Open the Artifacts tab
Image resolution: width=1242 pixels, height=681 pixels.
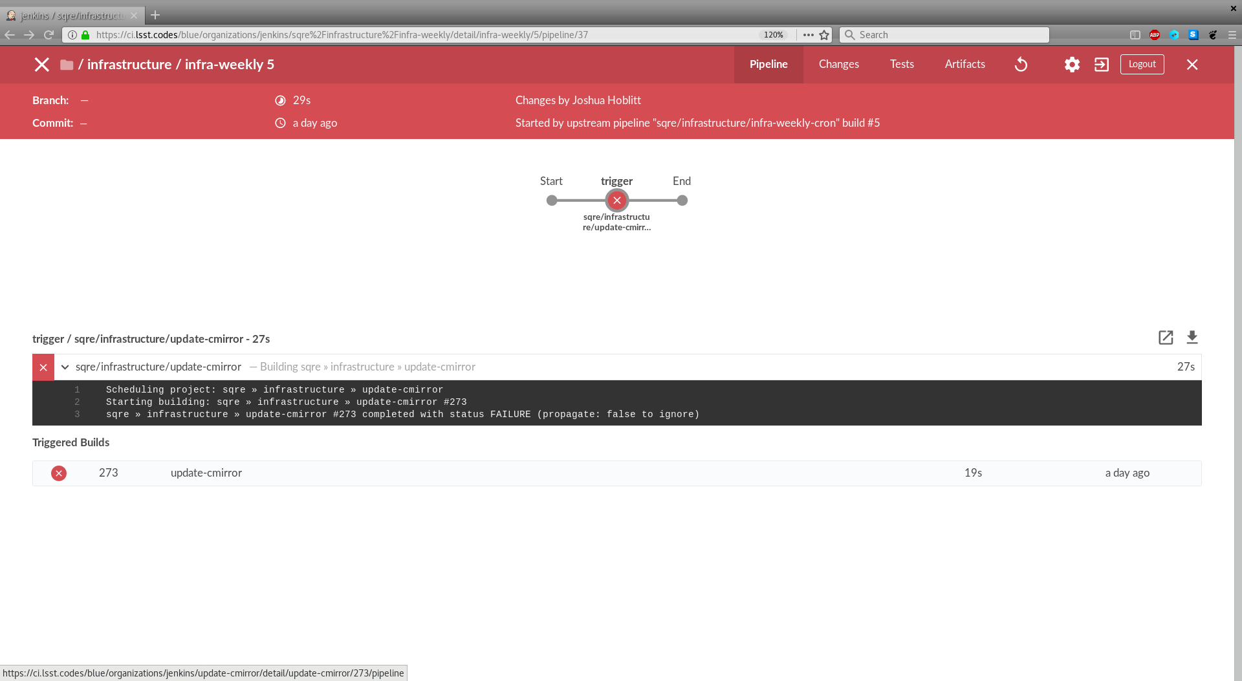pyautogui.click(x=964, y=65)
